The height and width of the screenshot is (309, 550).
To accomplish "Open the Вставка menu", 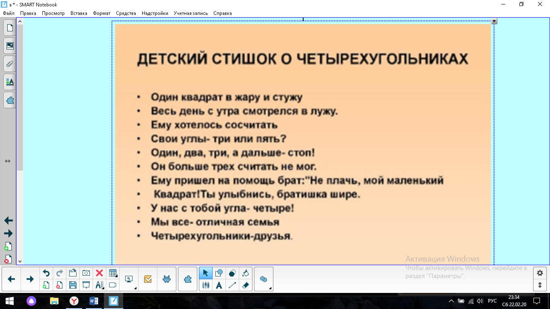I will (x=79, y=13).
